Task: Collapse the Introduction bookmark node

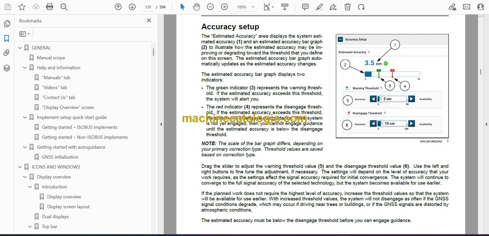Action: click(30, 187)
